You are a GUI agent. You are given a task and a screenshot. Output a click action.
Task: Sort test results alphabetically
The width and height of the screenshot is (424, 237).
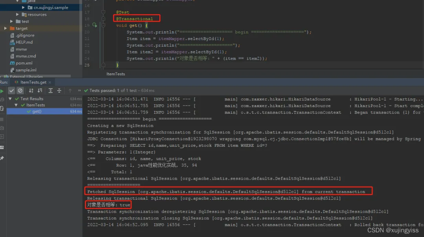click(31, 91)
